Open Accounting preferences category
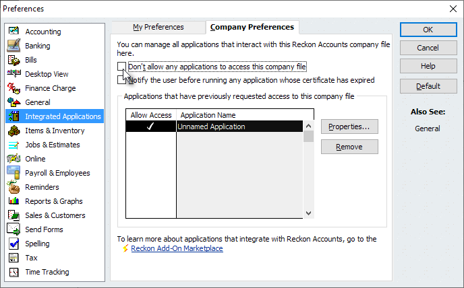This screenshot has height=288, width=464. (43, 32)
